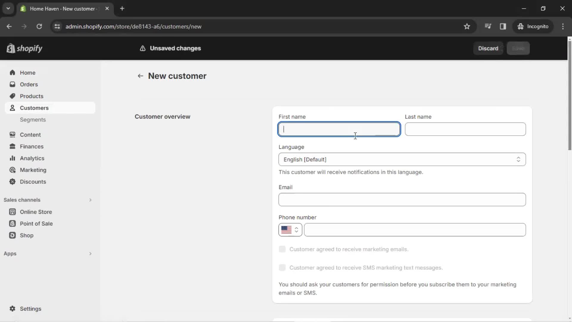Click the First name input field
572x322 pixels.
click(339, 129)
